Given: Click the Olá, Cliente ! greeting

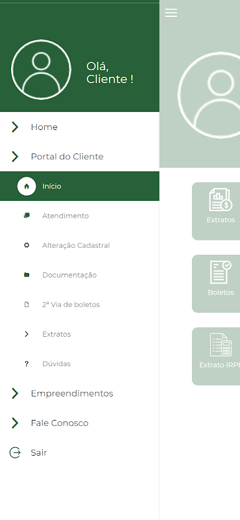Looking at the screenshot, I should pyautogui.click(x=110, y=73).
